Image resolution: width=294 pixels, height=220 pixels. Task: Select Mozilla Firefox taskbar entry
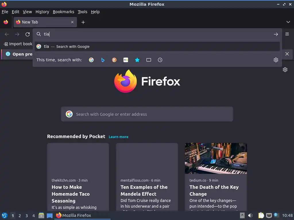(82, 215)
